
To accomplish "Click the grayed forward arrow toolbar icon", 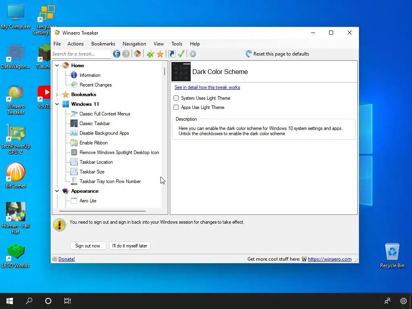I will pyautogui.click(x=126, y=54).
